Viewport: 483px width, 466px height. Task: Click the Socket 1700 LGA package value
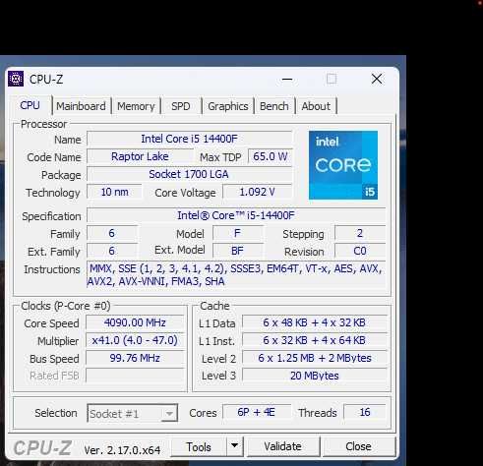pos(189,174)
